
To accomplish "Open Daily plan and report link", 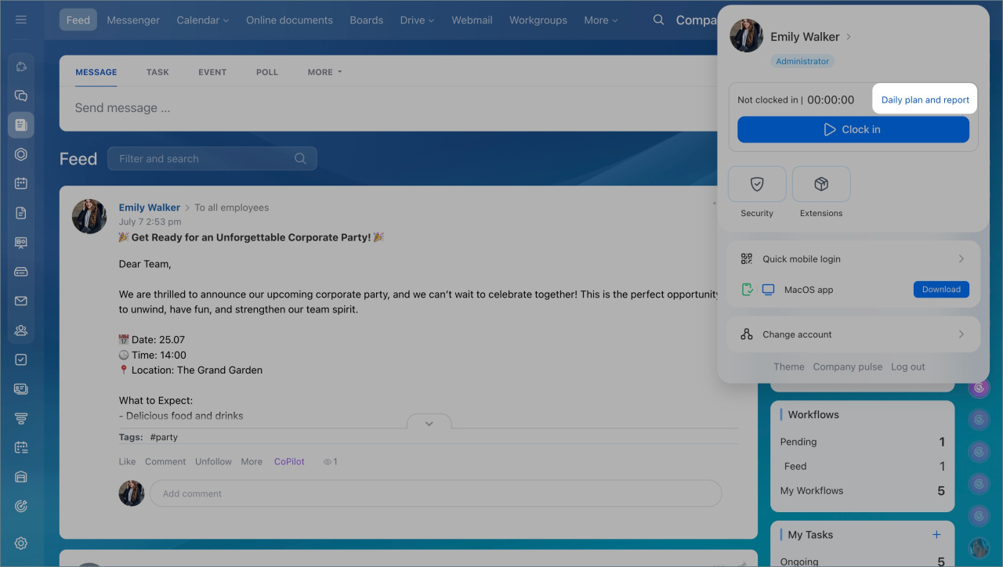I will tap(925, 100).
